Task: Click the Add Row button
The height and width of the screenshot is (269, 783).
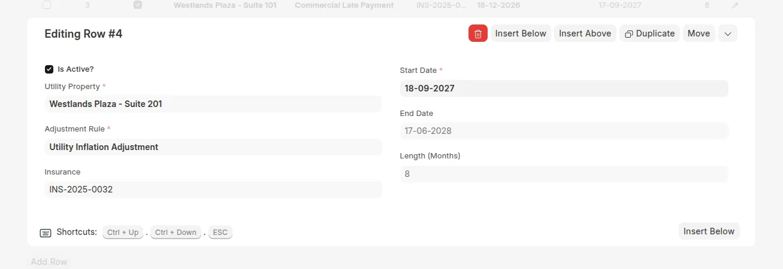Action: click(49, 262)
